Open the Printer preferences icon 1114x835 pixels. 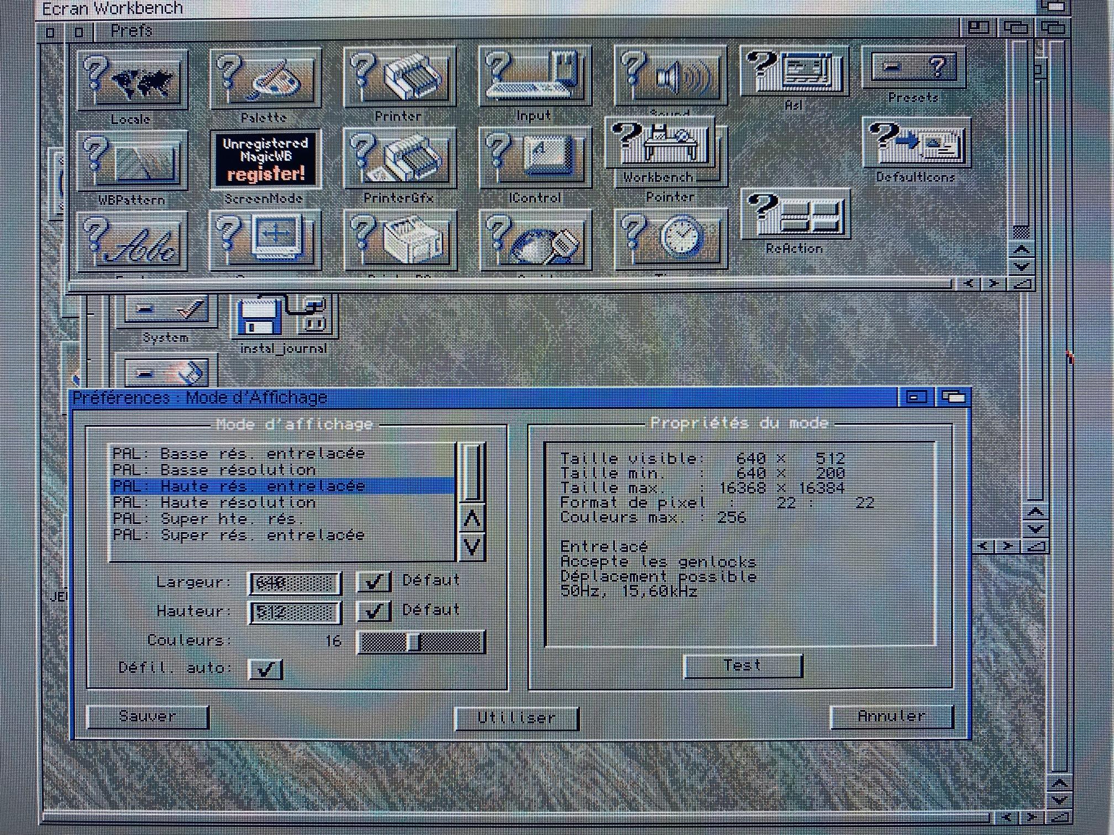coord(399,78)
